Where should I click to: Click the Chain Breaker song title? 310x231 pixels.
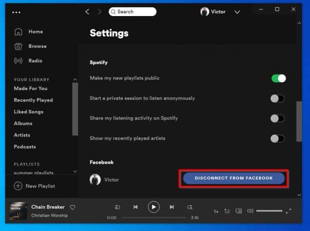pos(48,207)
